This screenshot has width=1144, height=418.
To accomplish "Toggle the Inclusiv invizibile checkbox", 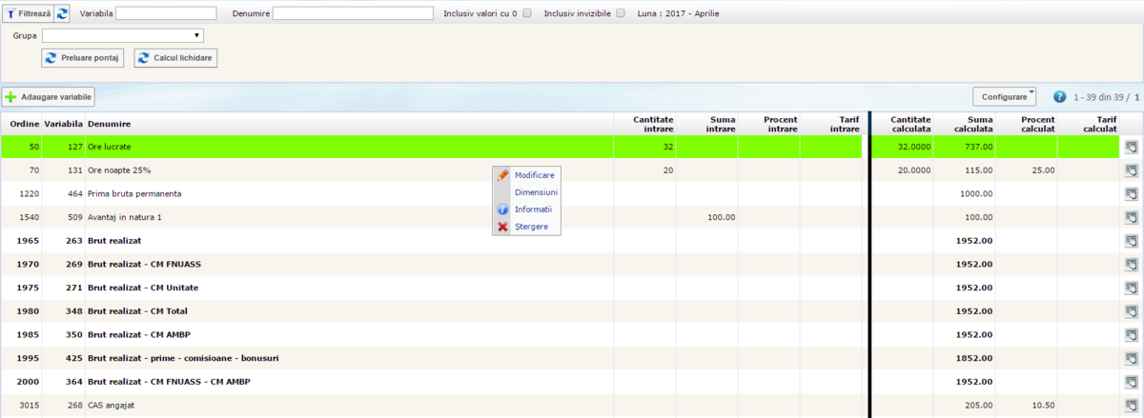I will [x=621, y=14].
